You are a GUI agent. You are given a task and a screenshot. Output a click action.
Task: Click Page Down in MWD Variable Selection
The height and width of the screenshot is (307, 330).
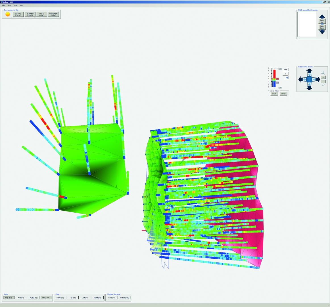coord(322,27)
